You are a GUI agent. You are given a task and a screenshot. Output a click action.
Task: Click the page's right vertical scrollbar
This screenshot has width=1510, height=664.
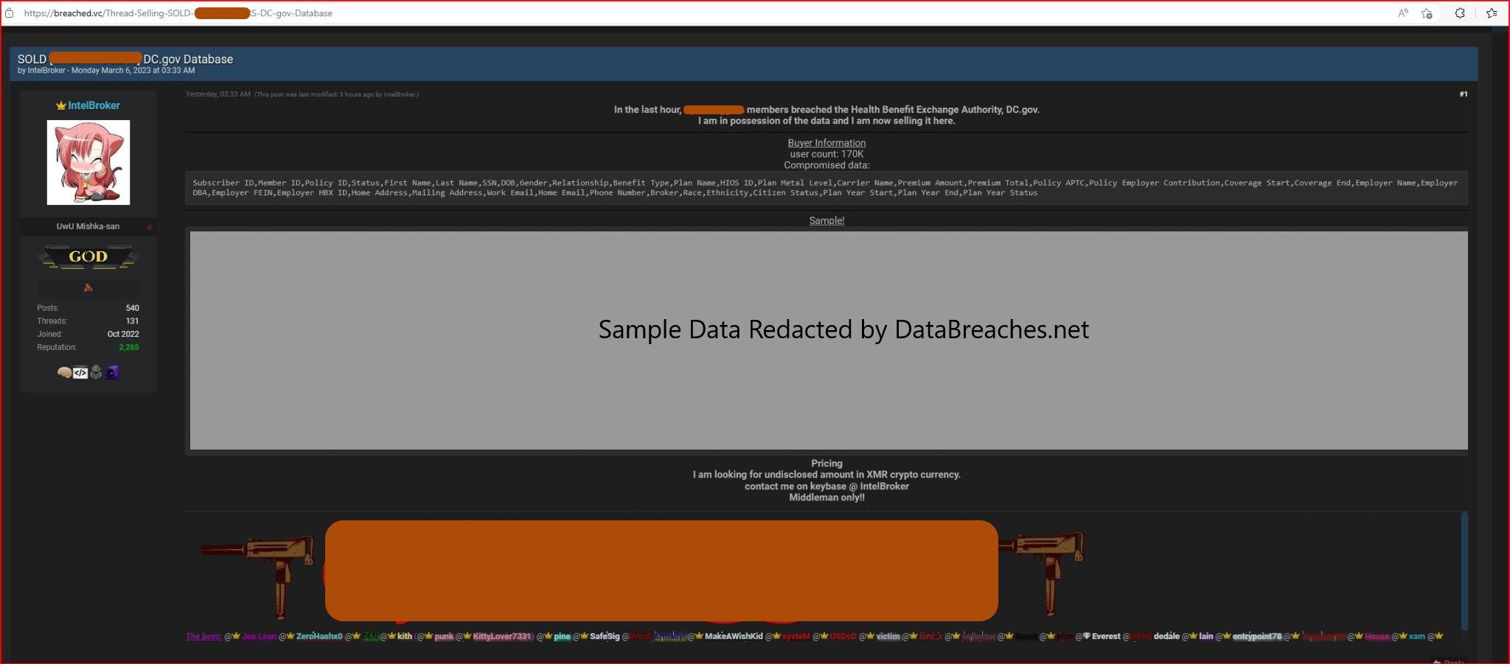(1500, 345)
